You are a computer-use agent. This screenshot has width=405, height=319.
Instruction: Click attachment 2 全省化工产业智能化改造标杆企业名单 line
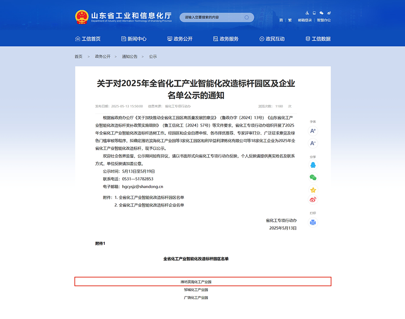[x=149, y=205]
